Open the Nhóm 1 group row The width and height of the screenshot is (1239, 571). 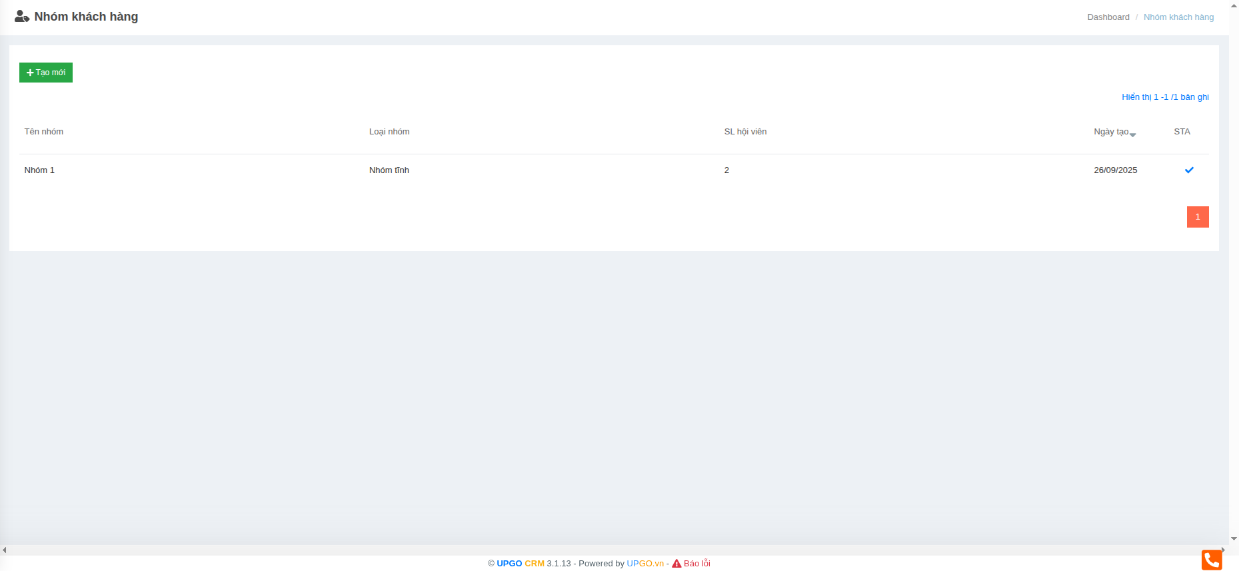click(x=39, y=170)
